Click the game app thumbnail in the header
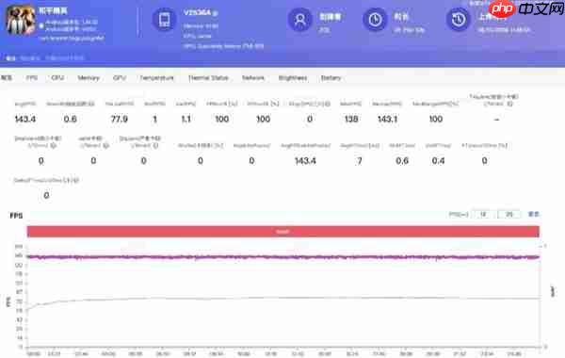 [x=21, y=20]
